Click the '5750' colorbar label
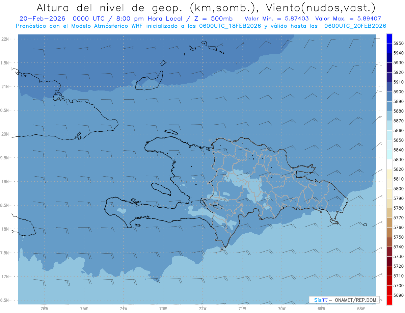The height and width of the screenshot is (313, 405). click(x=399, y=237)
